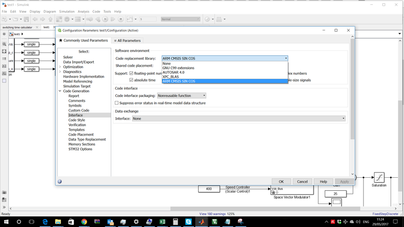Open MATLAB from the Windows taskbar

click(x=201, y=222)
